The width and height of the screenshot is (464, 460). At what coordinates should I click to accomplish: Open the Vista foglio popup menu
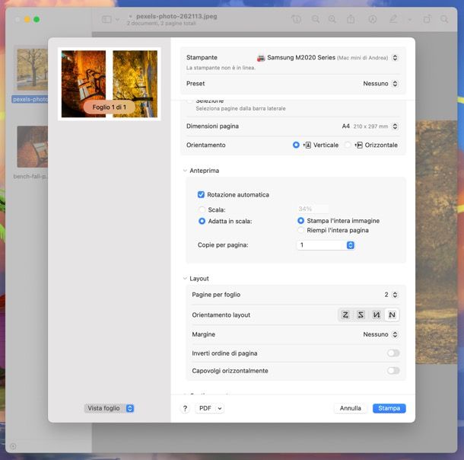[x=110, y=408]
